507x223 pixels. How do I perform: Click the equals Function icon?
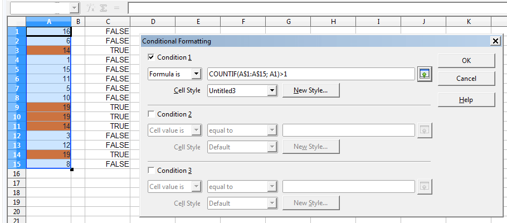[116, 8]
